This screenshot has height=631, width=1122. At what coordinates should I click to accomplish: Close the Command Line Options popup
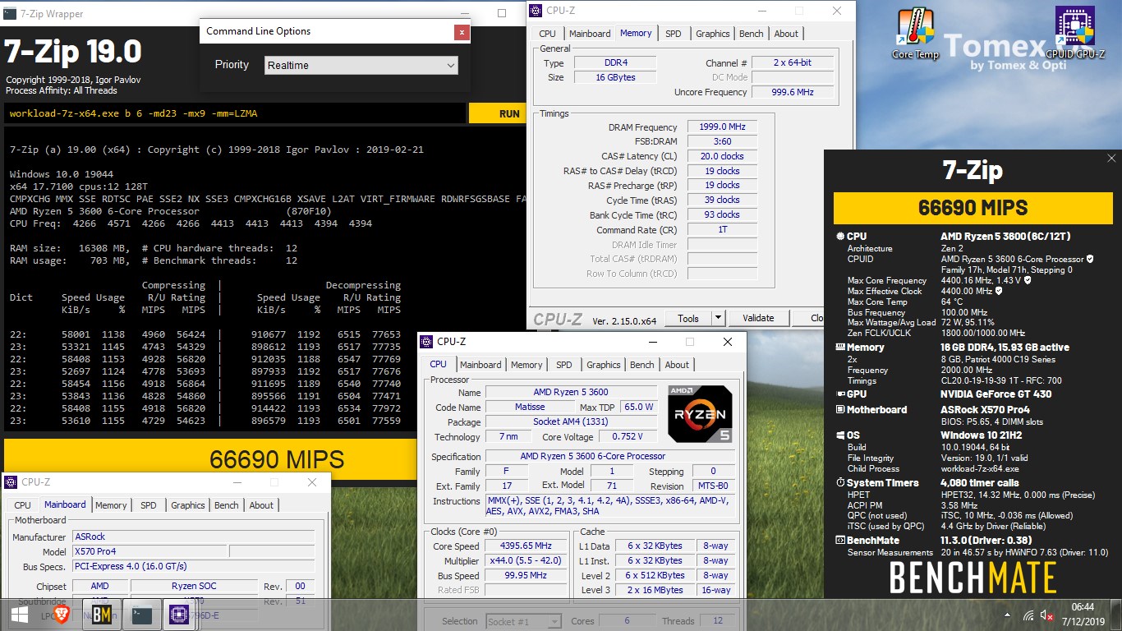(x=462, y=31)
